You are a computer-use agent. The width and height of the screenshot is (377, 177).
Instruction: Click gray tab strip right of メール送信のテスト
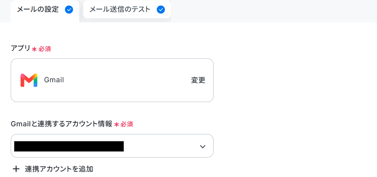tap(274, 11)
